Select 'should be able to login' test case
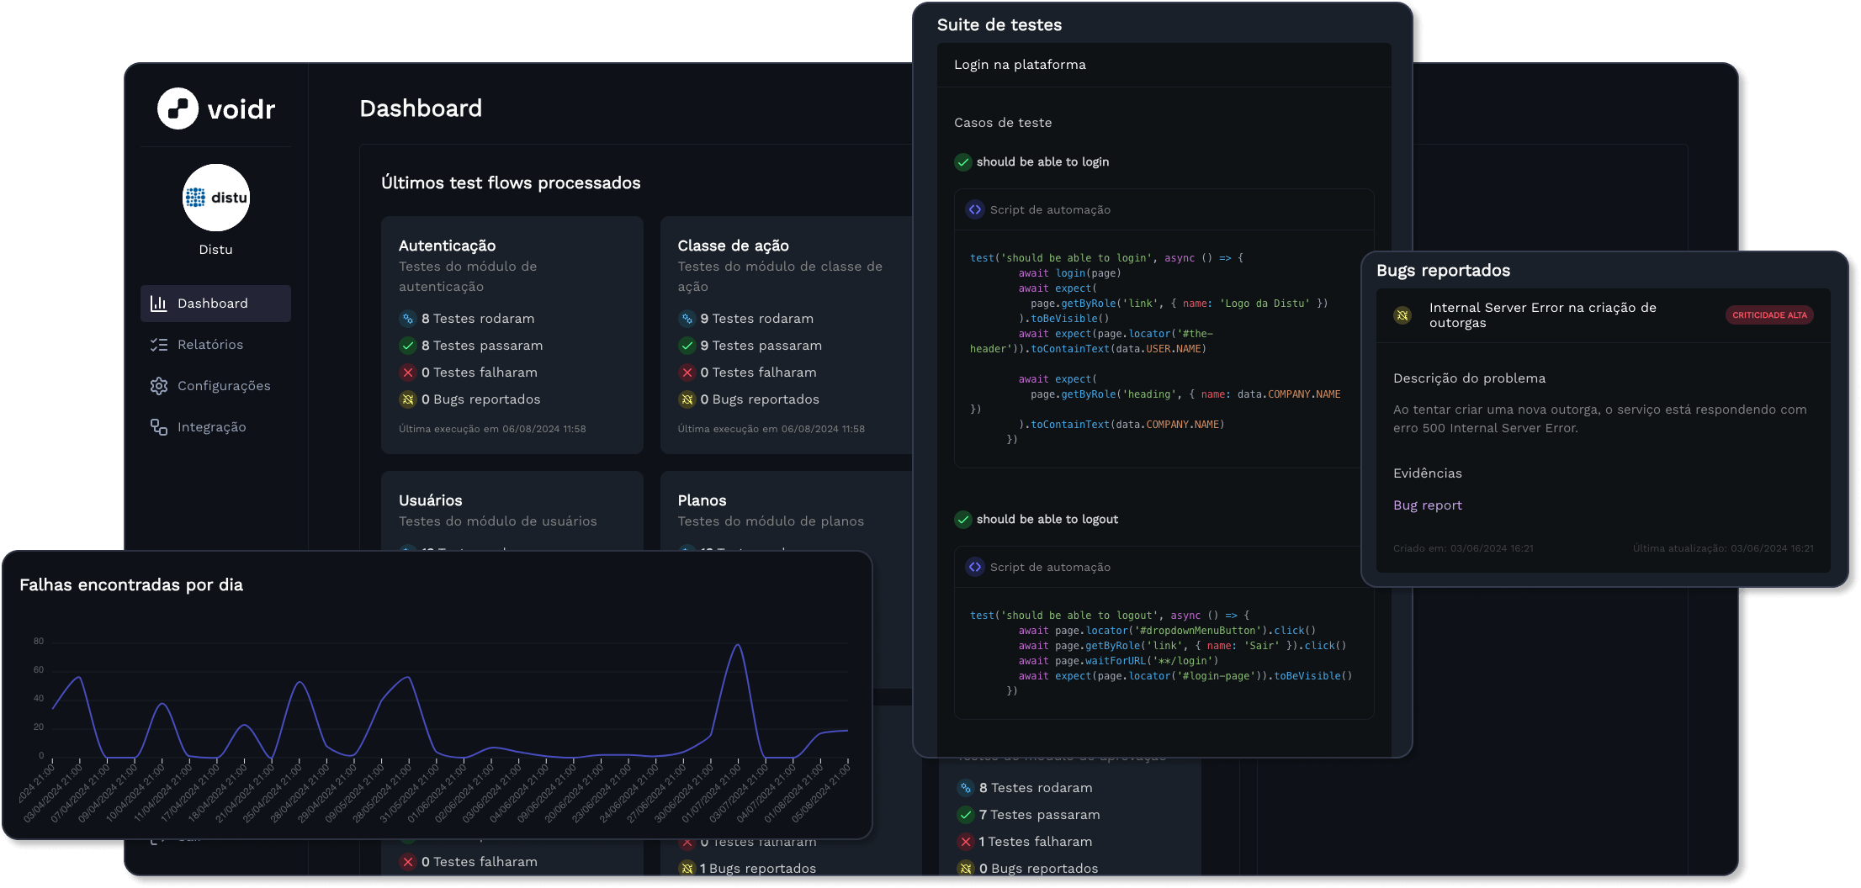 (1042, 162)
